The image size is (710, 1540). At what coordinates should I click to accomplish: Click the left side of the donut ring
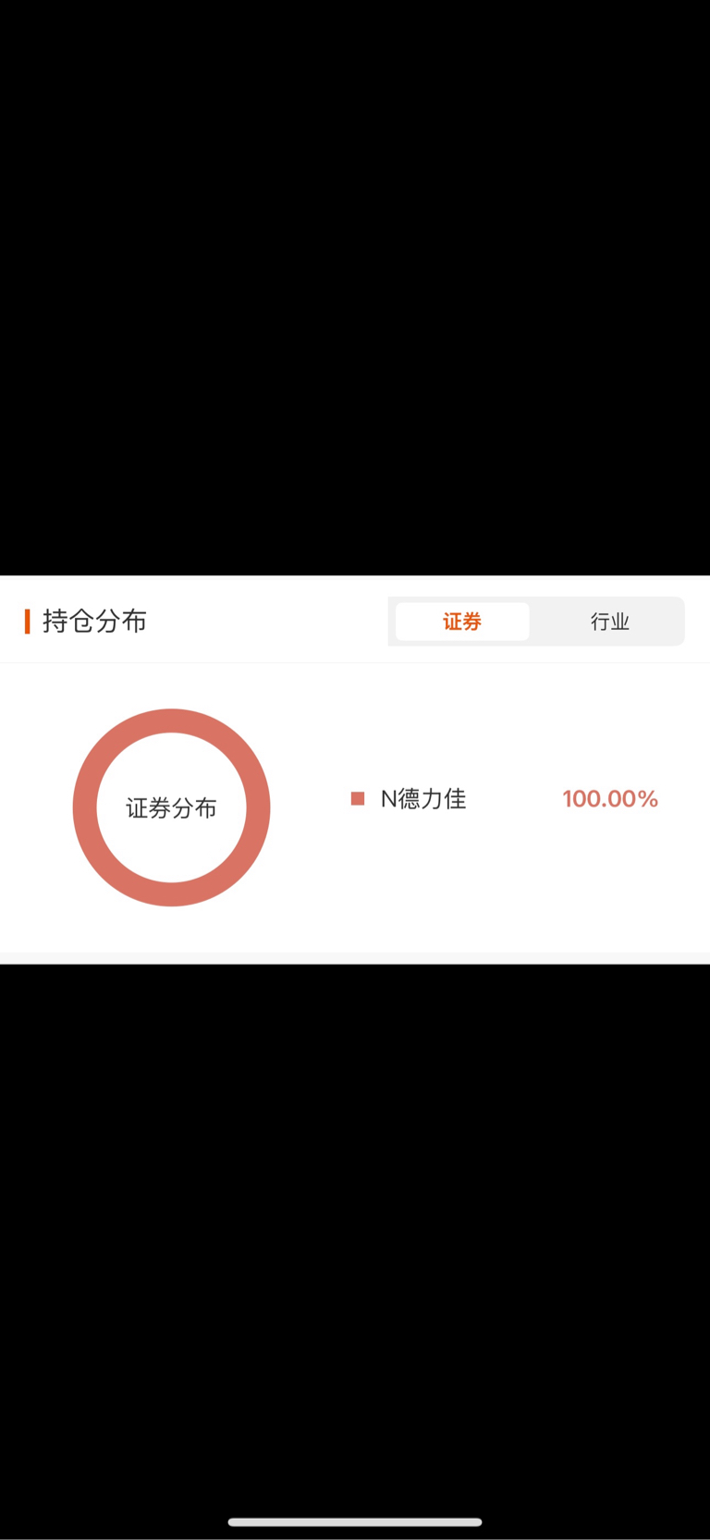pyautogui.click(x=85, y=807)
